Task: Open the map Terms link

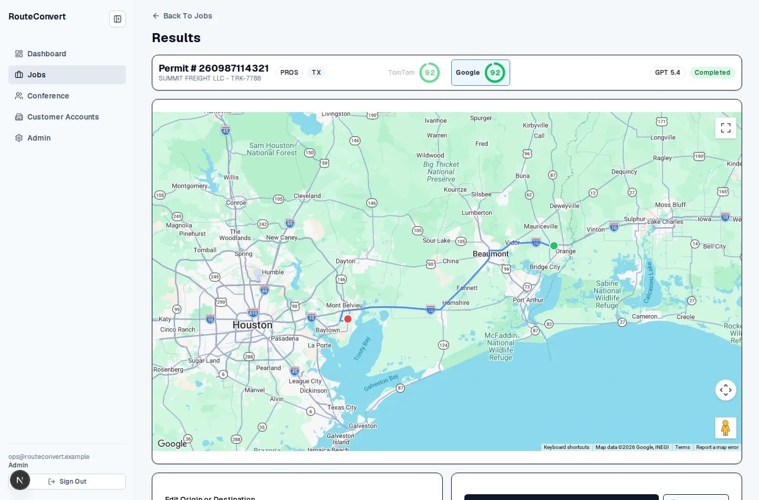Action: (683, 447)
